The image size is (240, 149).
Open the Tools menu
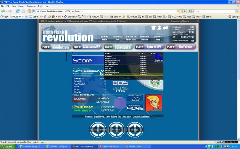40,6
